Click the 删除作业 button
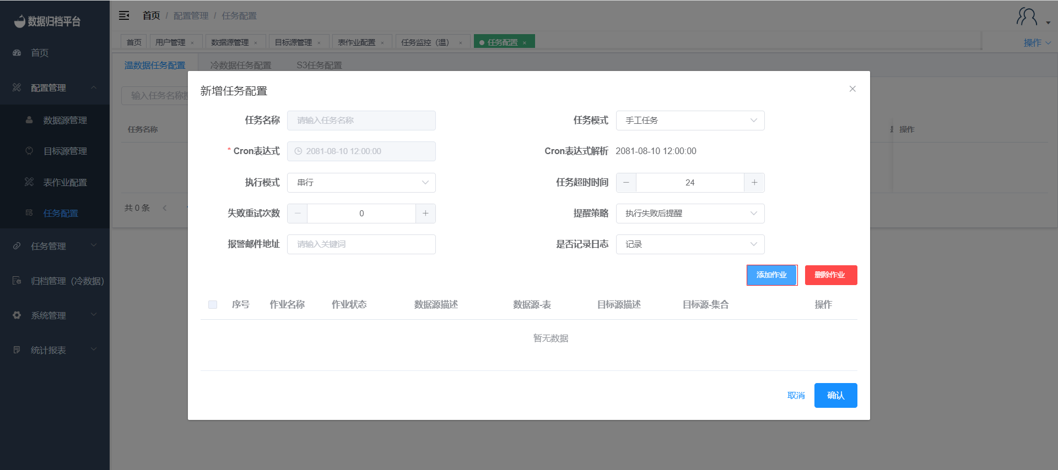This screenshot has width=1058, height=470. coord(831,275)
